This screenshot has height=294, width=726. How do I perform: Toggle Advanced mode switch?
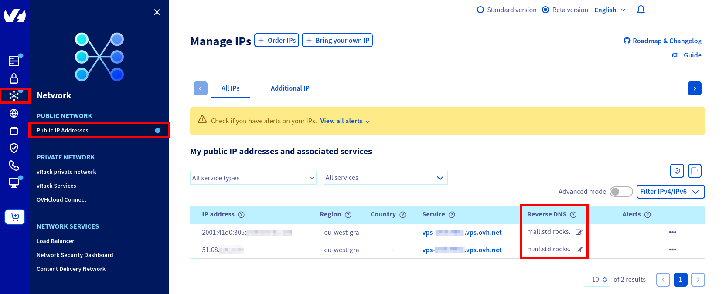[x=621, y=192]
